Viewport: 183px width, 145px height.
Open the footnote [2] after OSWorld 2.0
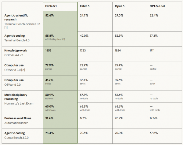(x=23, y=70)
